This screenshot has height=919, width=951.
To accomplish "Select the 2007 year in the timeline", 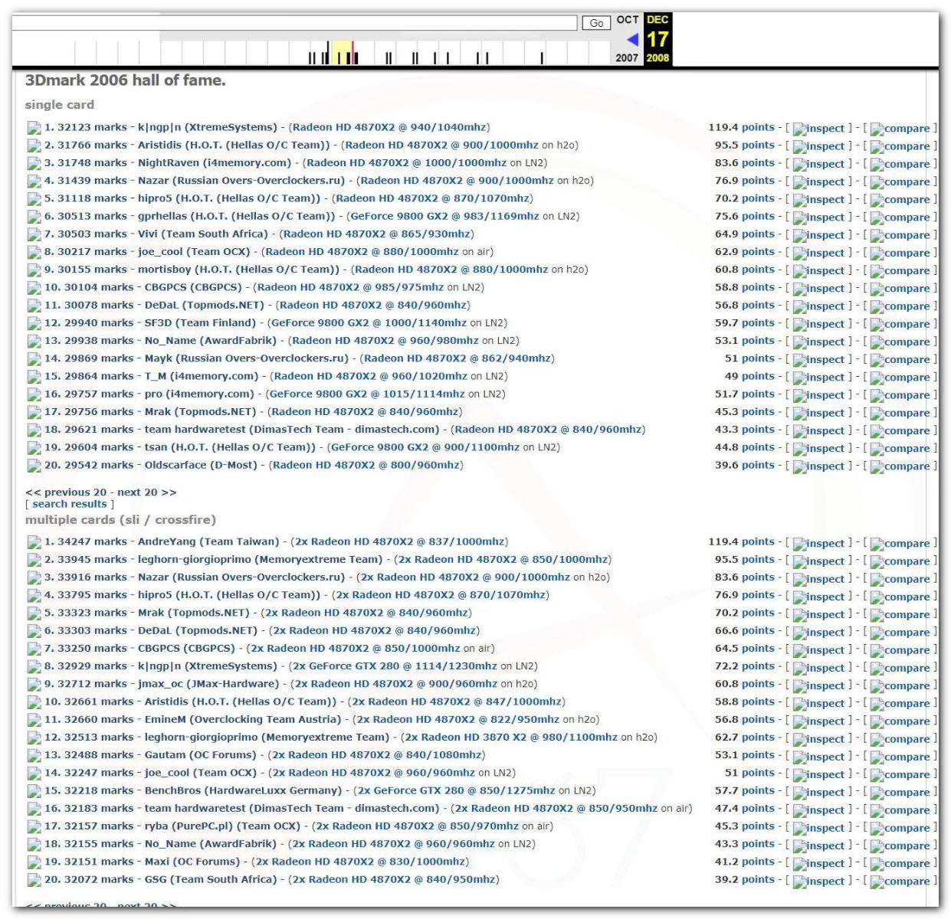I will click(627, 58).
